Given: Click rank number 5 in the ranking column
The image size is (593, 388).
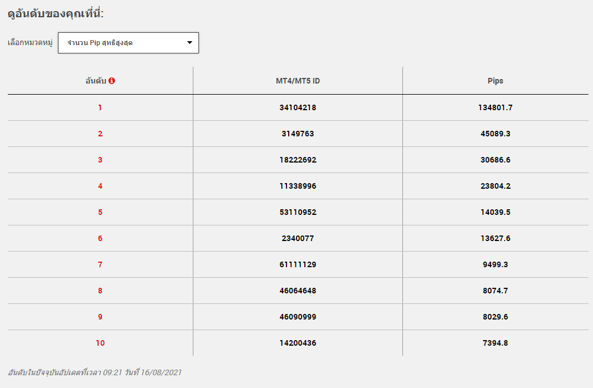Looking at the screenshot, I should 100,212.
